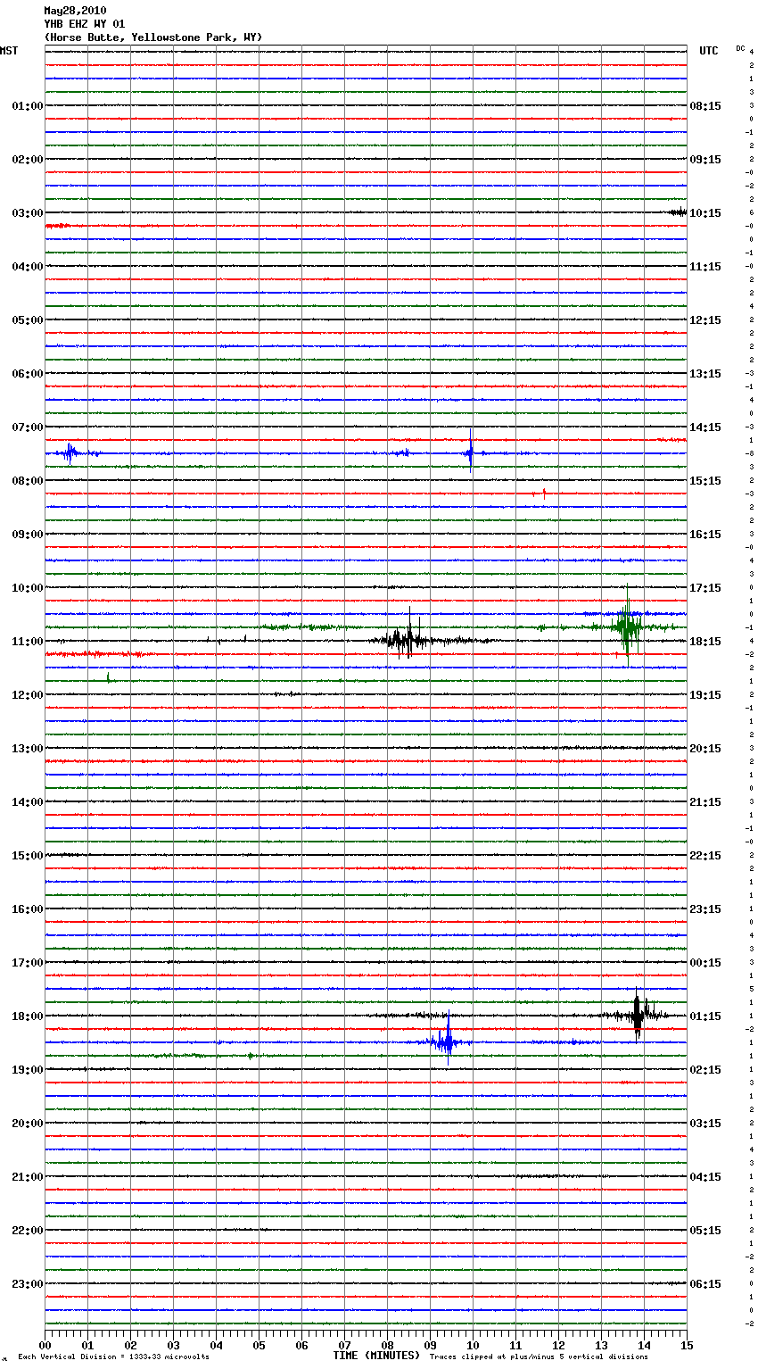This screenshot has height=1369, width=758.
Task: Click the 10 minute tick label
Action: tap(473, 1345)
